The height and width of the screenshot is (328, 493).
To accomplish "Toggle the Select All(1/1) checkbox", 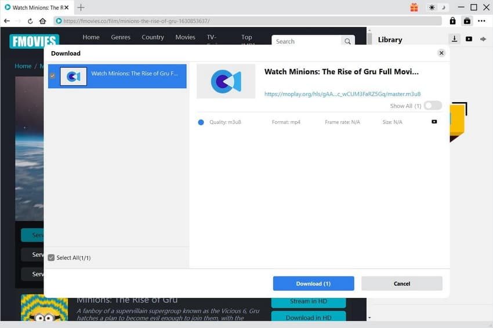I will [x=51, y=258].
